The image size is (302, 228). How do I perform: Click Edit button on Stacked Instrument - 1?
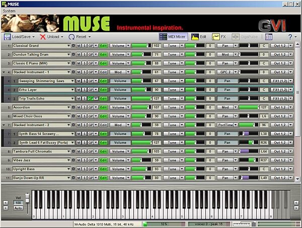coord(103,72)
